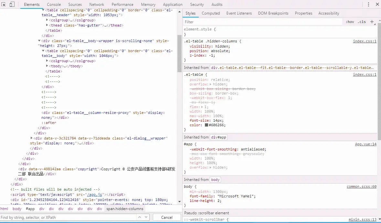This screenshot has width=381, height=223.
Task: Click the font-family "Microsoft YaHei" declaration
Action: [223, 196]
